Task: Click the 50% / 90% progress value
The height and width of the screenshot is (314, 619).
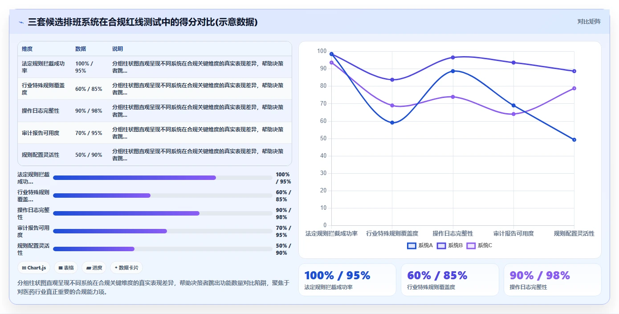Action: pos(283,249)
